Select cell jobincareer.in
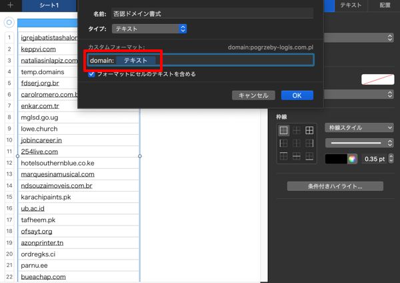This screenshot has height=283, width=400. pos(79,140)
